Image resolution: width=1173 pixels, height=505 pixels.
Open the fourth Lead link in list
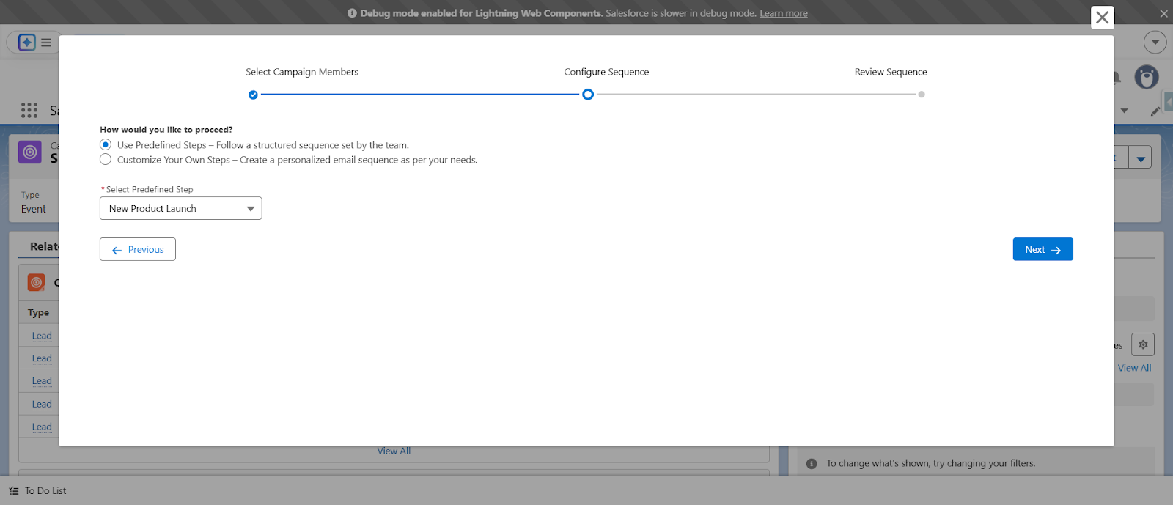[x=42, y=404]
